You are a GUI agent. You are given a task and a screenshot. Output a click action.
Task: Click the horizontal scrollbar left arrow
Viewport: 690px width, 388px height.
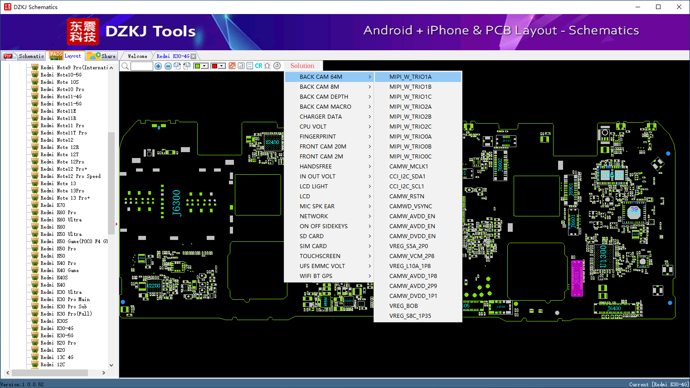tap(8, 373)
